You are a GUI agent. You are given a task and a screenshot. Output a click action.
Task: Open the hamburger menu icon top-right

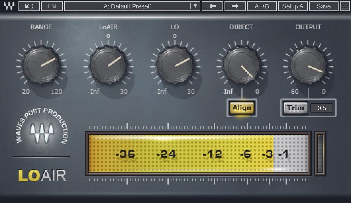[x=345, y=6]
